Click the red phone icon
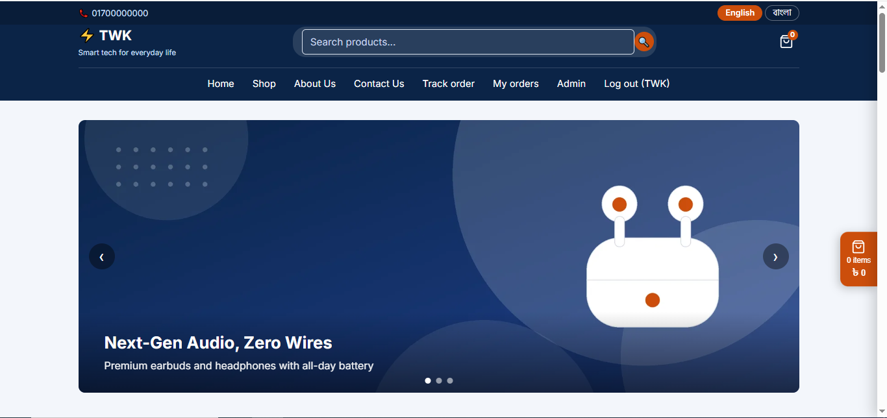Image resolution: width=887 pixels, height=418 pixels. 83,13
